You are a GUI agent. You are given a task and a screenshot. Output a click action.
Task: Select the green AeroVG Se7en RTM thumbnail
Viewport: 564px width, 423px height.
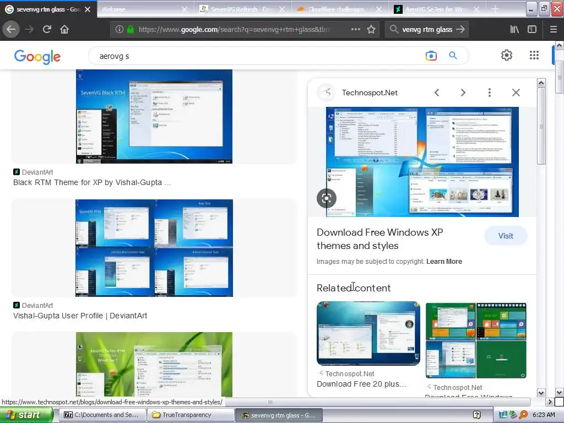(154, 365)
